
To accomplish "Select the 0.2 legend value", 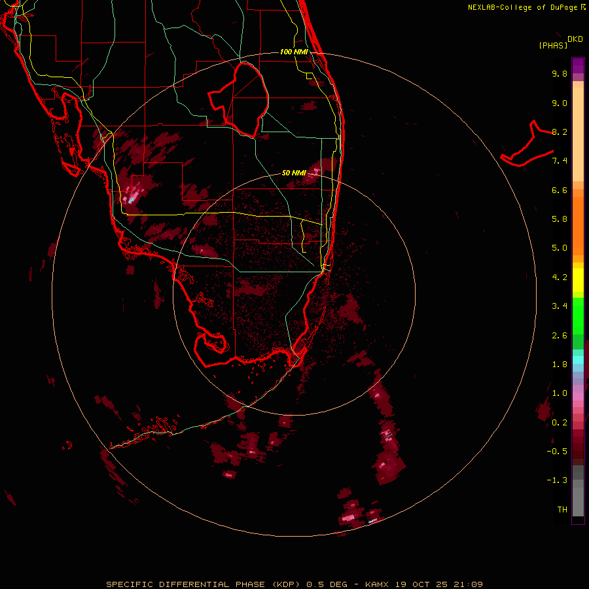I will (x=560, y=423).
